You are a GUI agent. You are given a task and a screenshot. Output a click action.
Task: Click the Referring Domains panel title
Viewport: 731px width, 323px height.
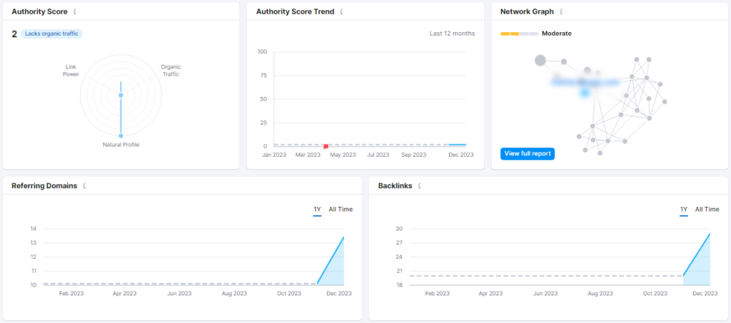[x=44, y=185]
